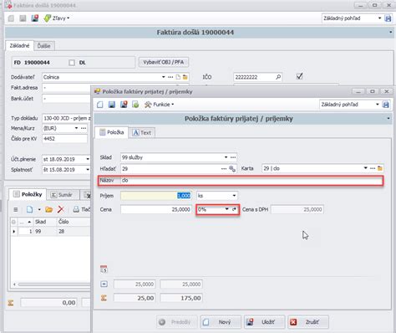Open the Účt.plnenie date dropdown
The height and width of the screenshot is (333, 396).
(x=88, y=159)
